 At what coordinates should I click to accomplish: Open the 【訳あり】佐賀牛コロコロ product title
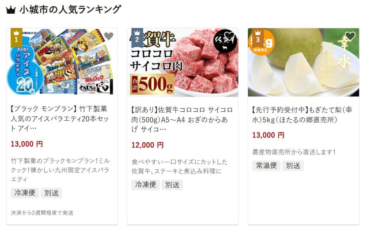pyautogui.click(x=182, y=119)
